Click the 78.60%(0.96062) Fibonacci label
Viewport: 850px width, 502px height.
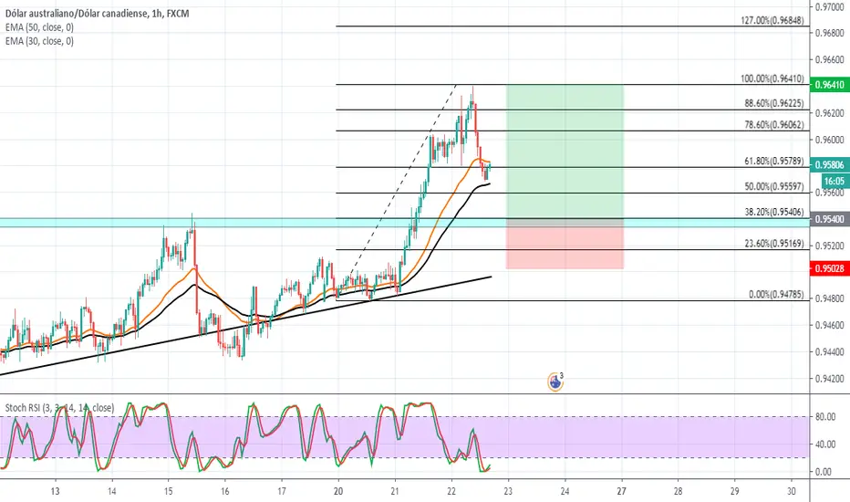point(774,125)
